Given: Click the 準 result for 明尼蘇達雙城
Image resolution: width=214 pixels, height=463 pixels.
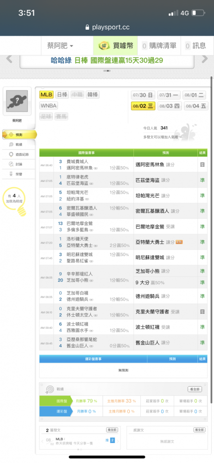Looking at the screenshot, I should tap(202, 257).
